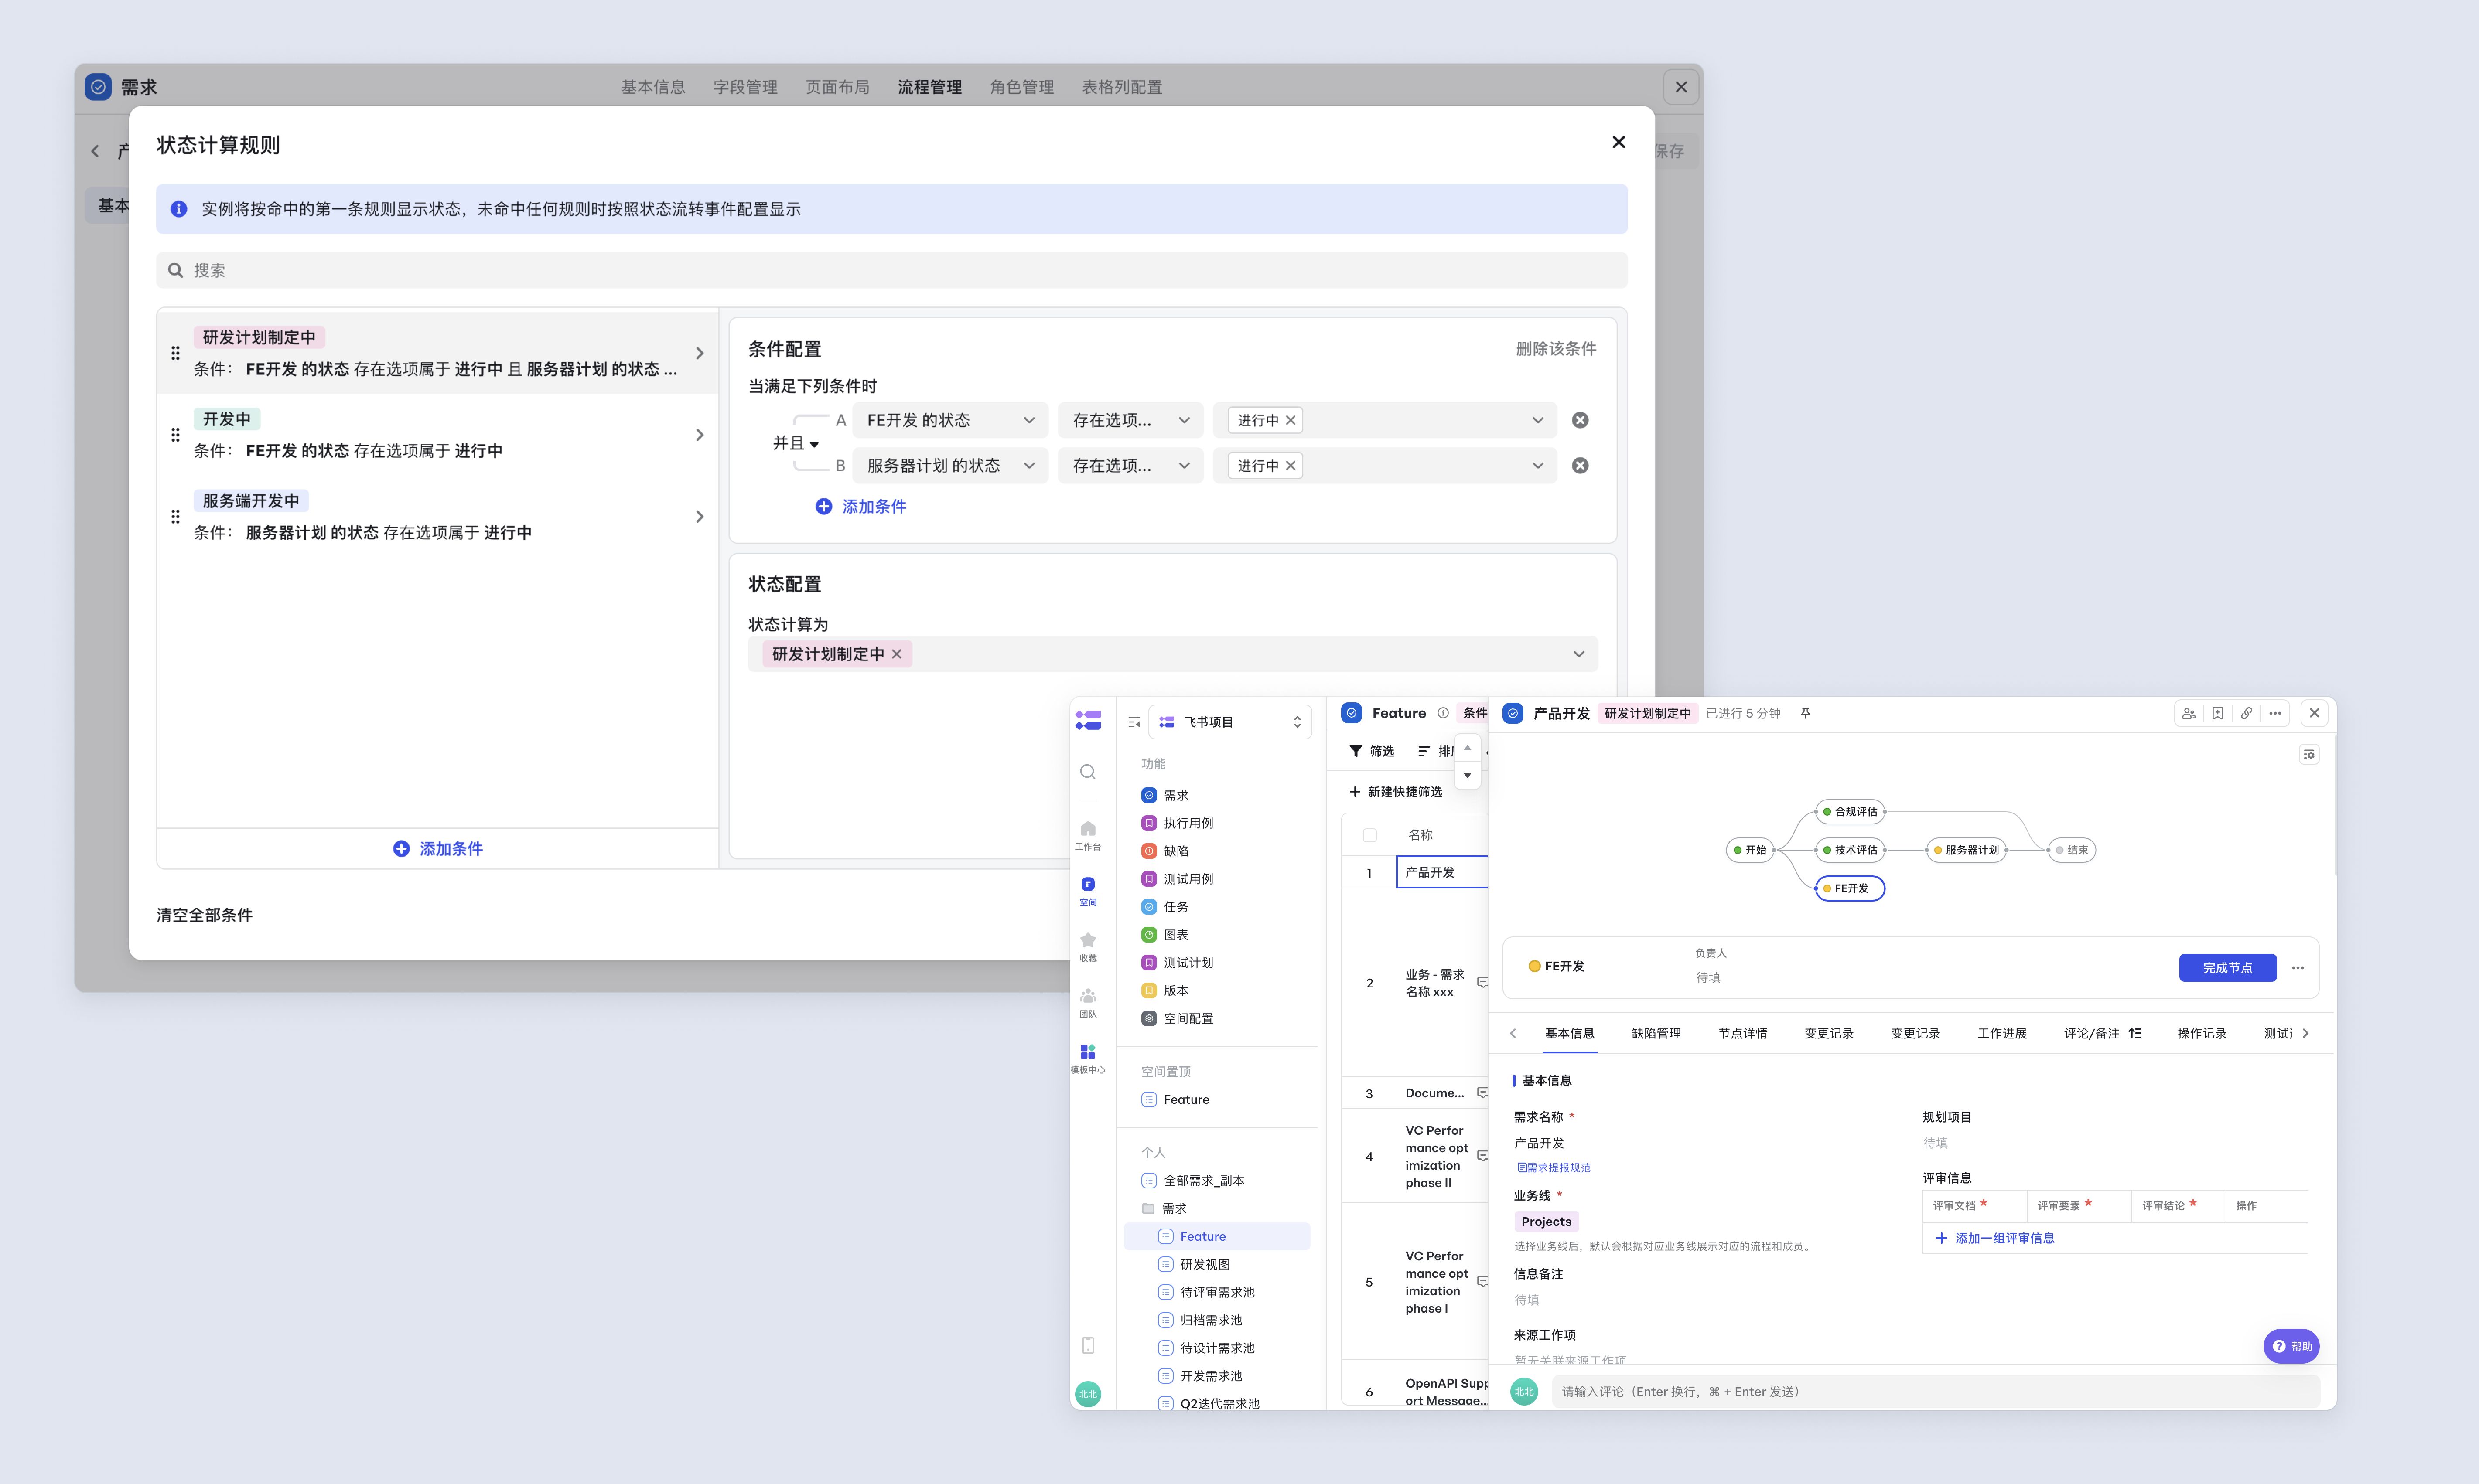The image size is (2479, 1484).
Task: Open the 模板中心 template center icon
Action: [1087, 1058]
